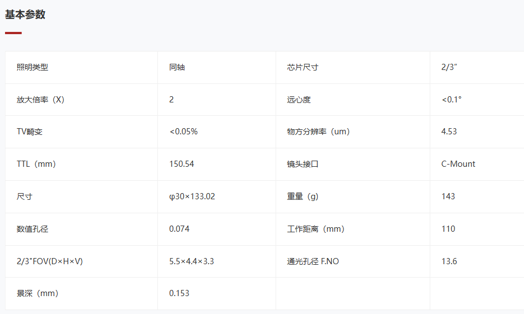This screenshot has width=524, height=314.
Task: Click the φ30×133.02 dimension value
Action: point(192,196)
